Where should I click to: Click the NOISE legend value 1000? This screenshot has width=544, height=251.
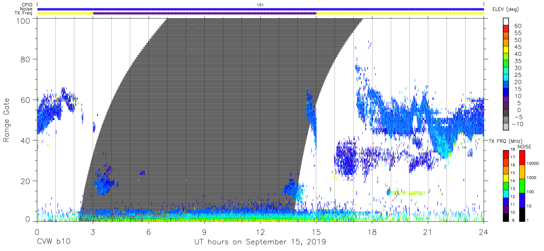click(532, 178)
